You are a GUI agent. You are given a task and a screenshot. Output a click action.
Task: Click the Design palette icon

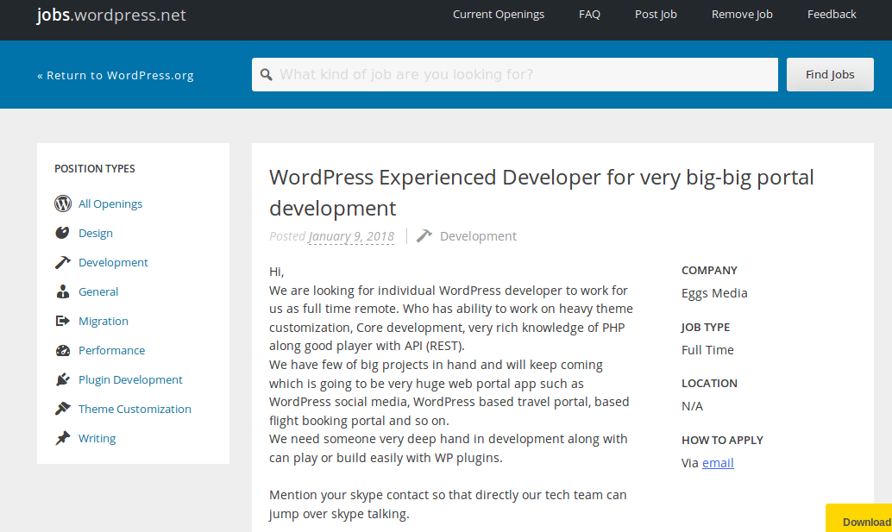pos(62,233)
